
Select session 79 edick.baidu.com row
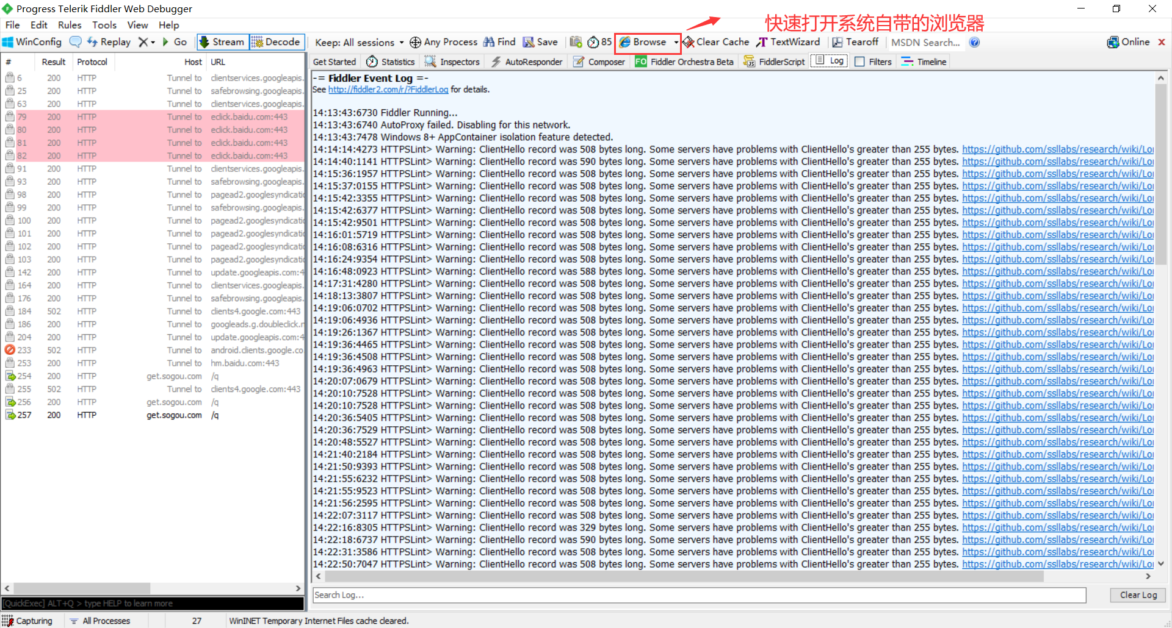pyautogui.click(x=153, y=117)
